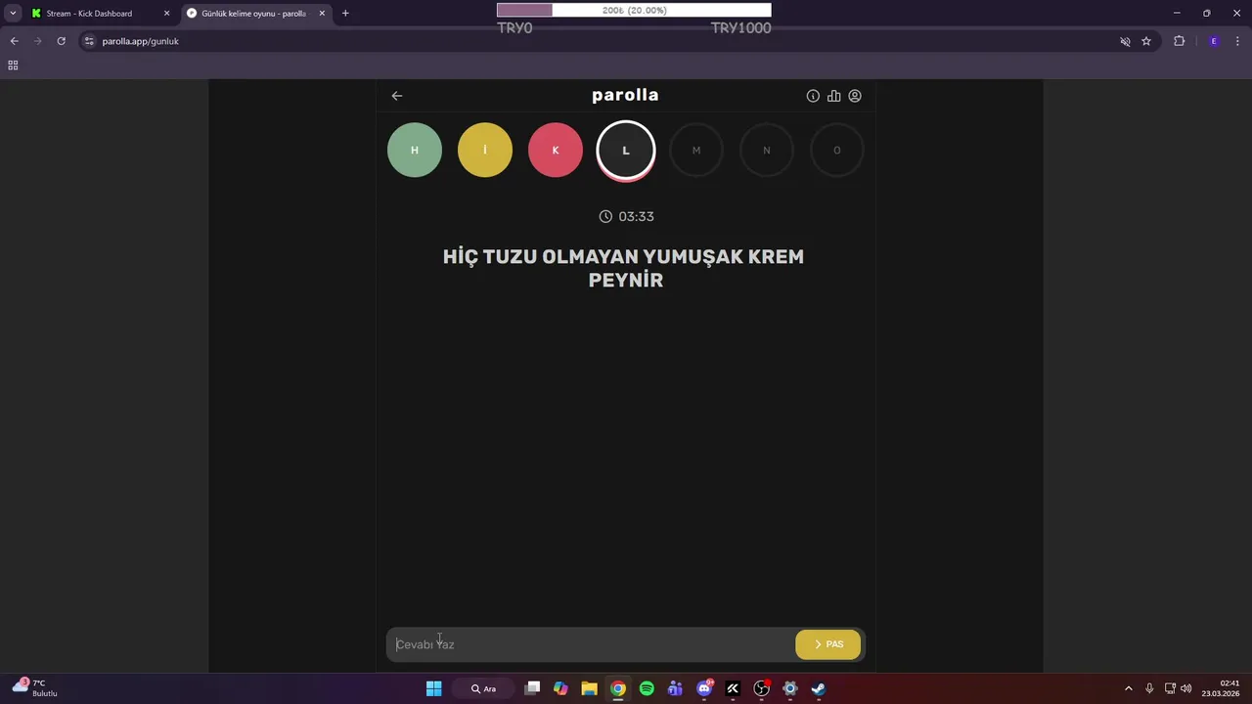Screen dimensions: 1252x704
Task: Open the Chrome profile avatar
Action: 1214,41
